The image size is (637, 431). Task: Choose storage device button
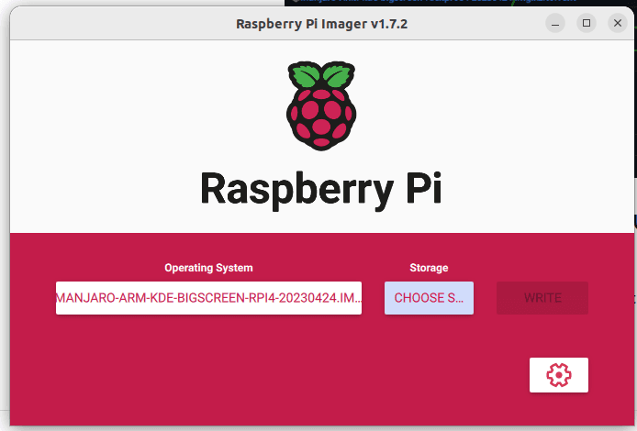[429, 298]
